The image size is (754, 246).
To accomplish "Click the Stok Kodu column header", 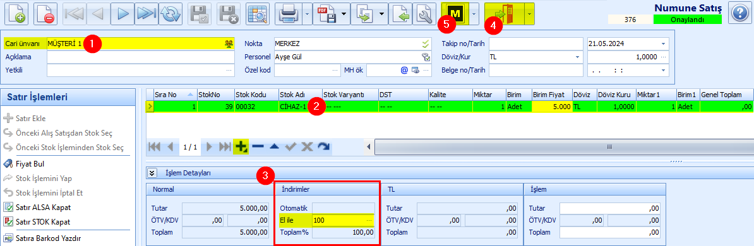I will [256, 94].
